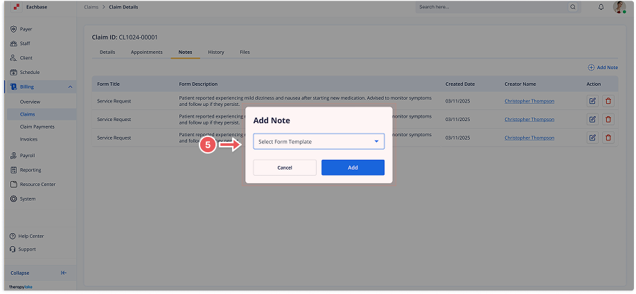
Task: Click the Created Date column header
Action: point(460,84)
